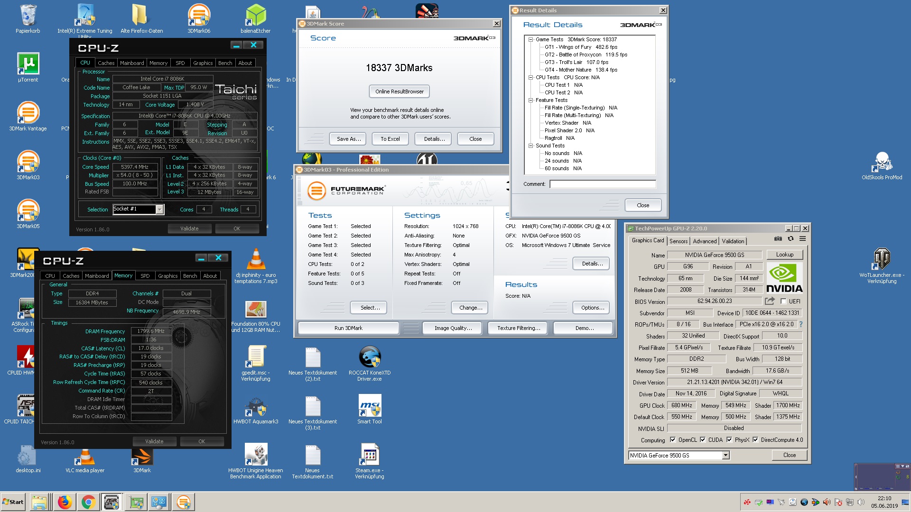Screen dimensions: 911x512
Task: Toggle the OpenCL checkbox
Action: (x=672, y=439)
